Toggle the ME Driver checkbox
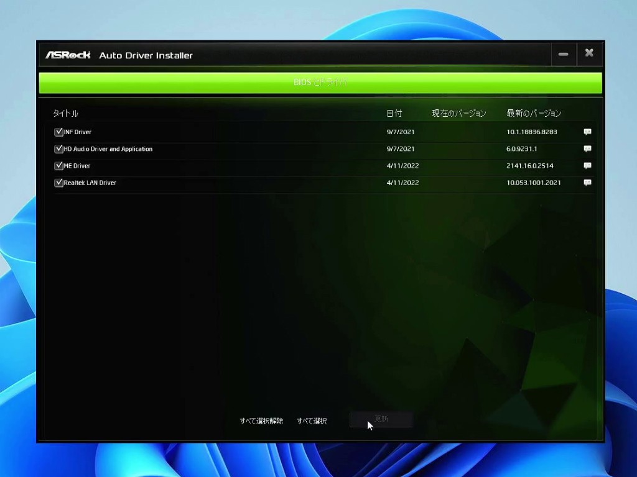Image resolution: width=637 pixels, height=477 pixels. [58, 165]
